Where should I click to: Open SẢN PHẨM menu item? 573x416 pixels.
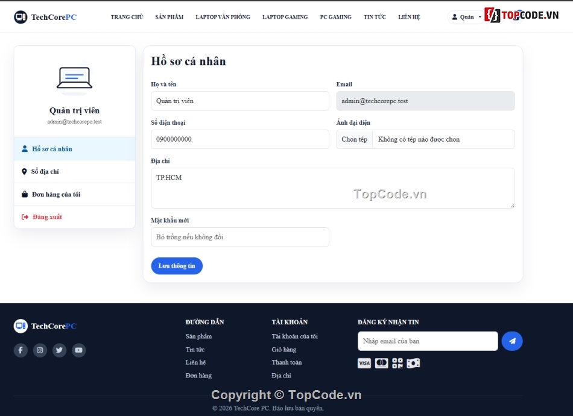[x=169, y=17]
